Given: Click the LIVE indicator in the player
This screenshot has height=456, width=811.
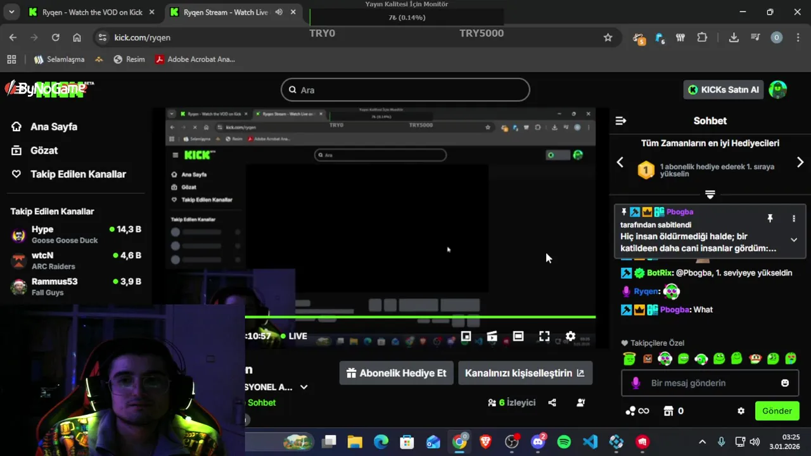Looking at the screenshot, I should coord(294,336).
